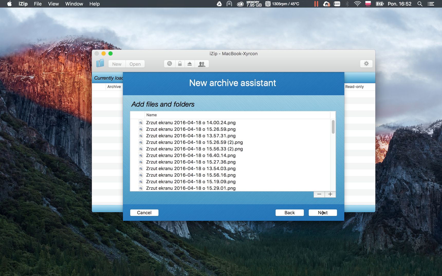Click file icon beside 16.40.14.png

(141, 155)
